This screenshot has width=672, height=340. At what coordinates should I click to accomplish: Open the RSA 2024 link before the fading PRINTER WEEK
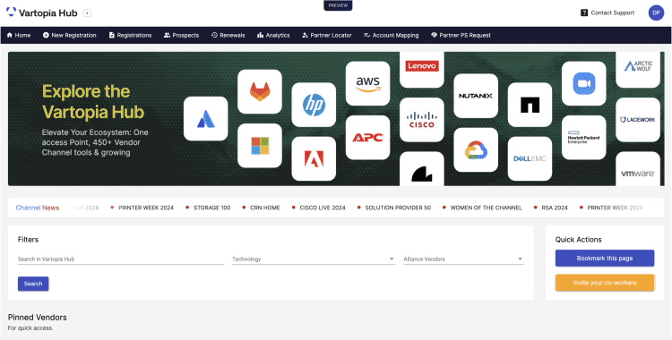pos(555,208)
